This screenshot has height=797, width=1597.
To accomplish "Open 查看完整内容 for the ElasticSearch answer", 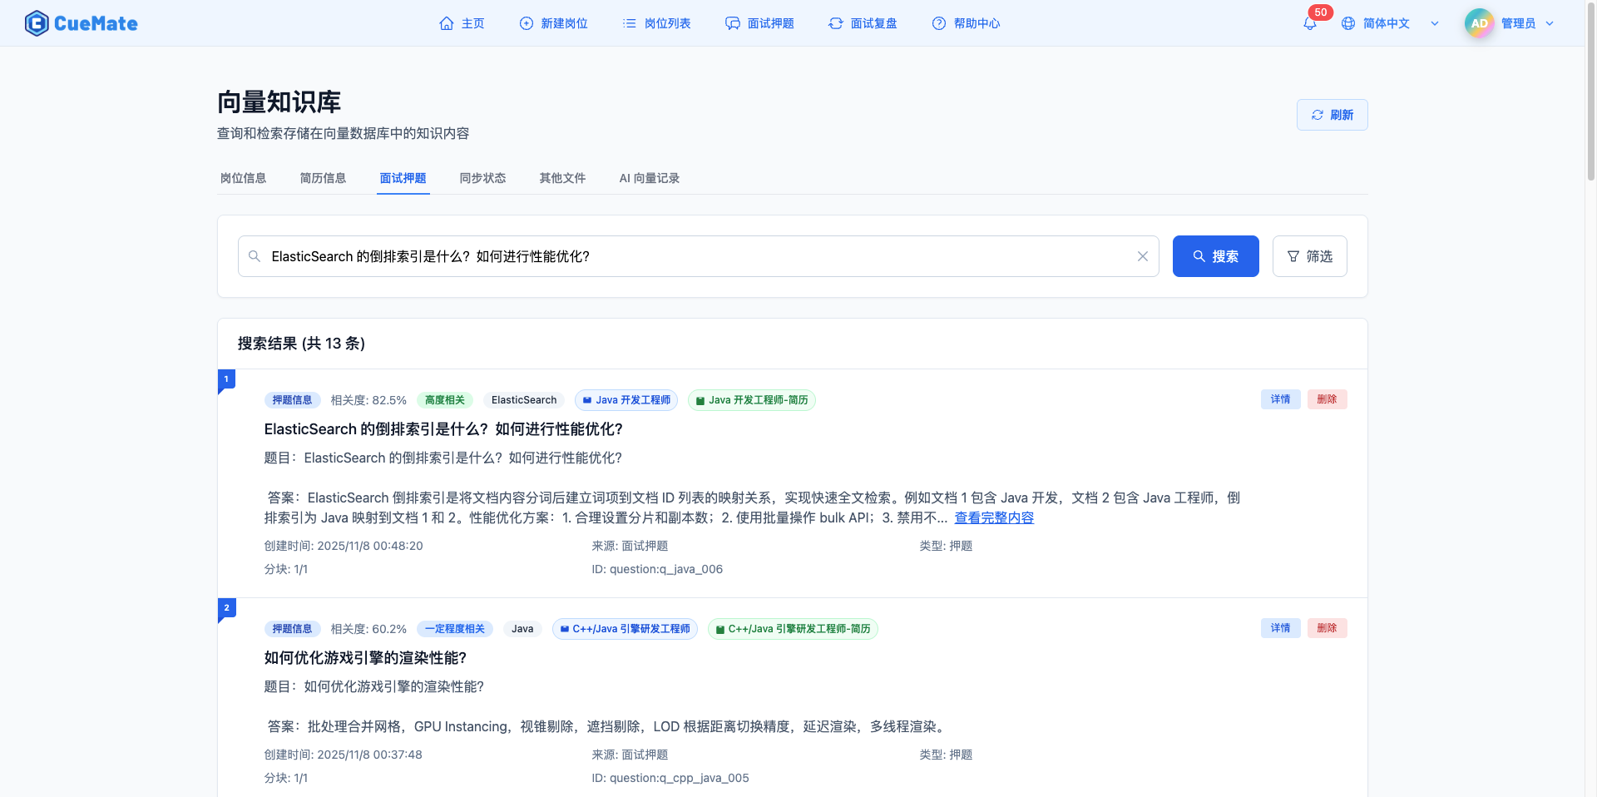I will pyautogui.click(x=993, y=517).
